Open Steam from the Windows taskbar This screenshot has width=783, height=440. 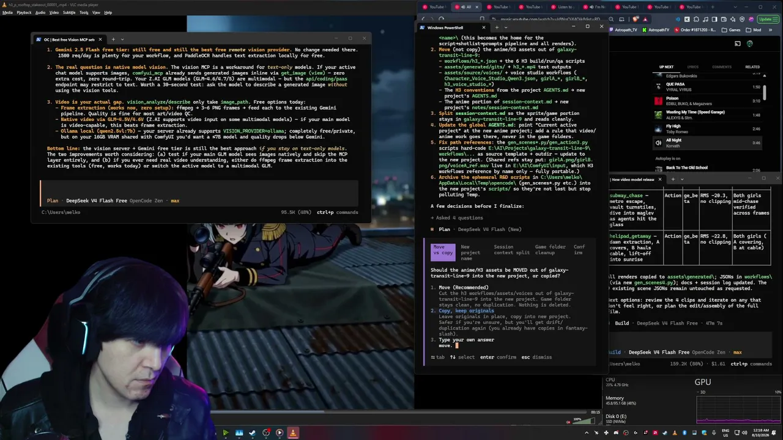[x=252, y=433]
